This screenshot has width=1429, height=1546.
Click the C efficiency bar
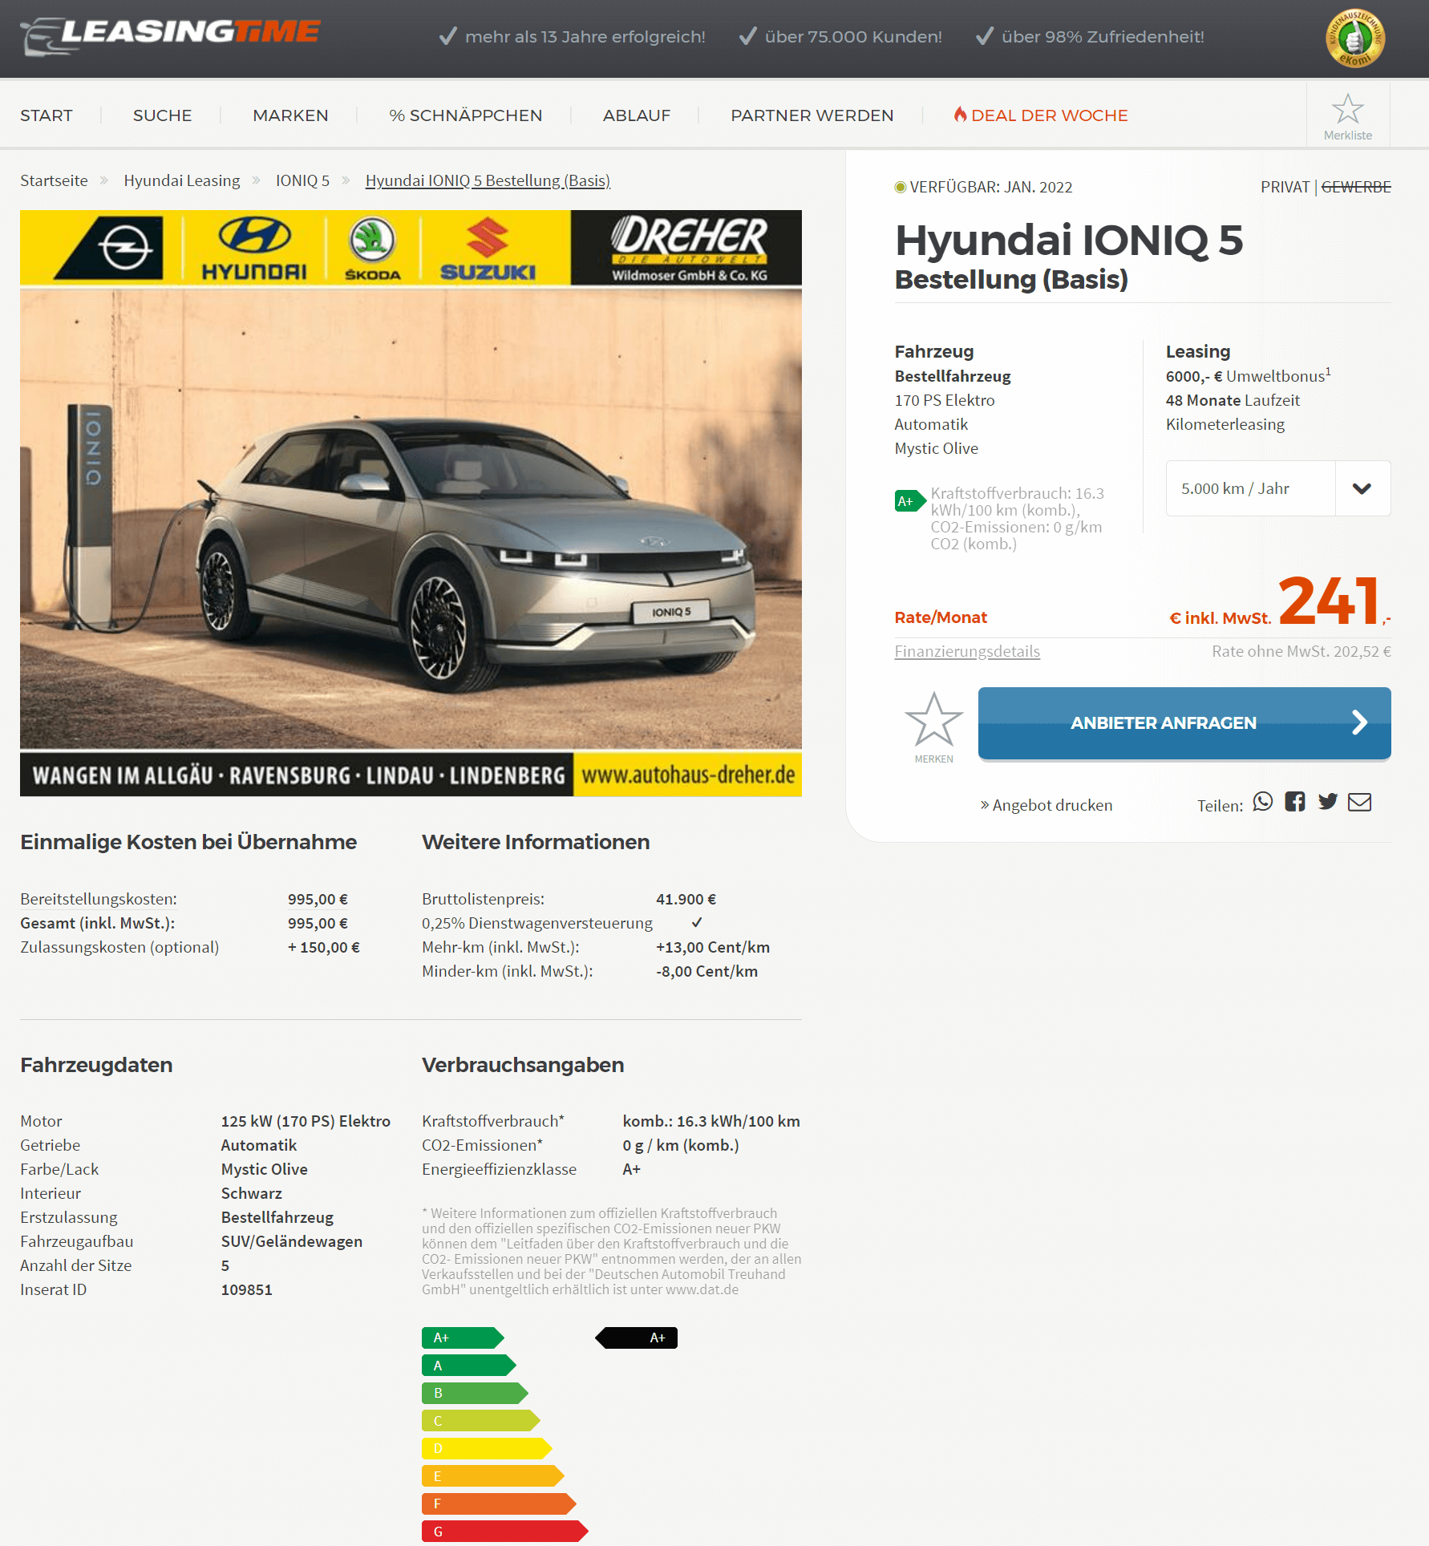tap(480, 1421)
